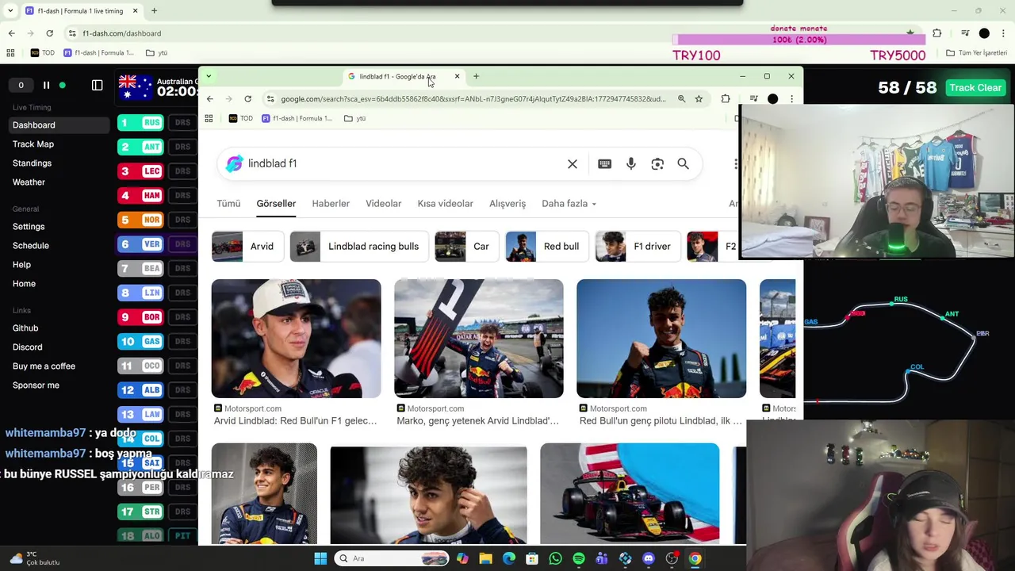Go back in the Google window
Image resolution: width=1015 pixels, height=571 pixels.
click(x=209, y=99)
